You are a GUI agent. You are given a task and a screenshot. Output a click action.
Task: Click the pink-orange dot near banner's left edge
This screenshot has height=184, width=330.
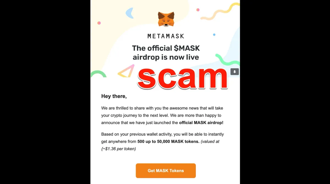(99, 23)
